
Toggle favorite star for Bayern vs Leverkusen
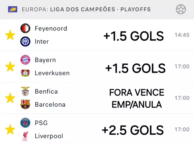point(10,66)
